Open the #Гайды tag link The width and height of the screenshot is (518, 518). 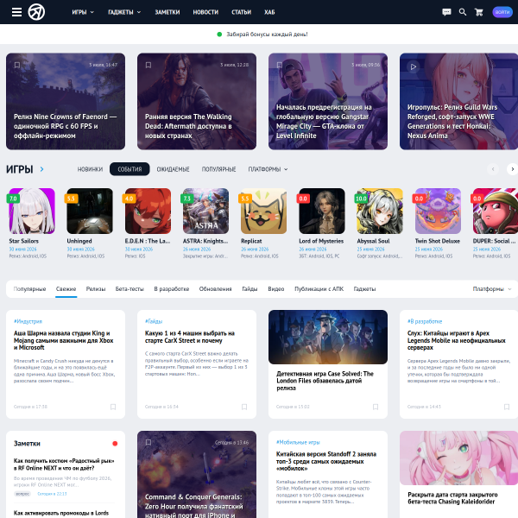point(154,321)
